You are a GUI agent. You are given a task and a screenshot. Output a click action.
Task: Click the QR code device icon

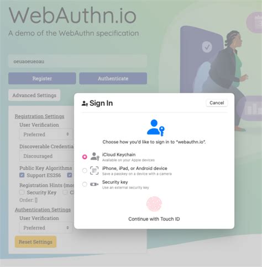pyautogui.click(x=94, y=170)
